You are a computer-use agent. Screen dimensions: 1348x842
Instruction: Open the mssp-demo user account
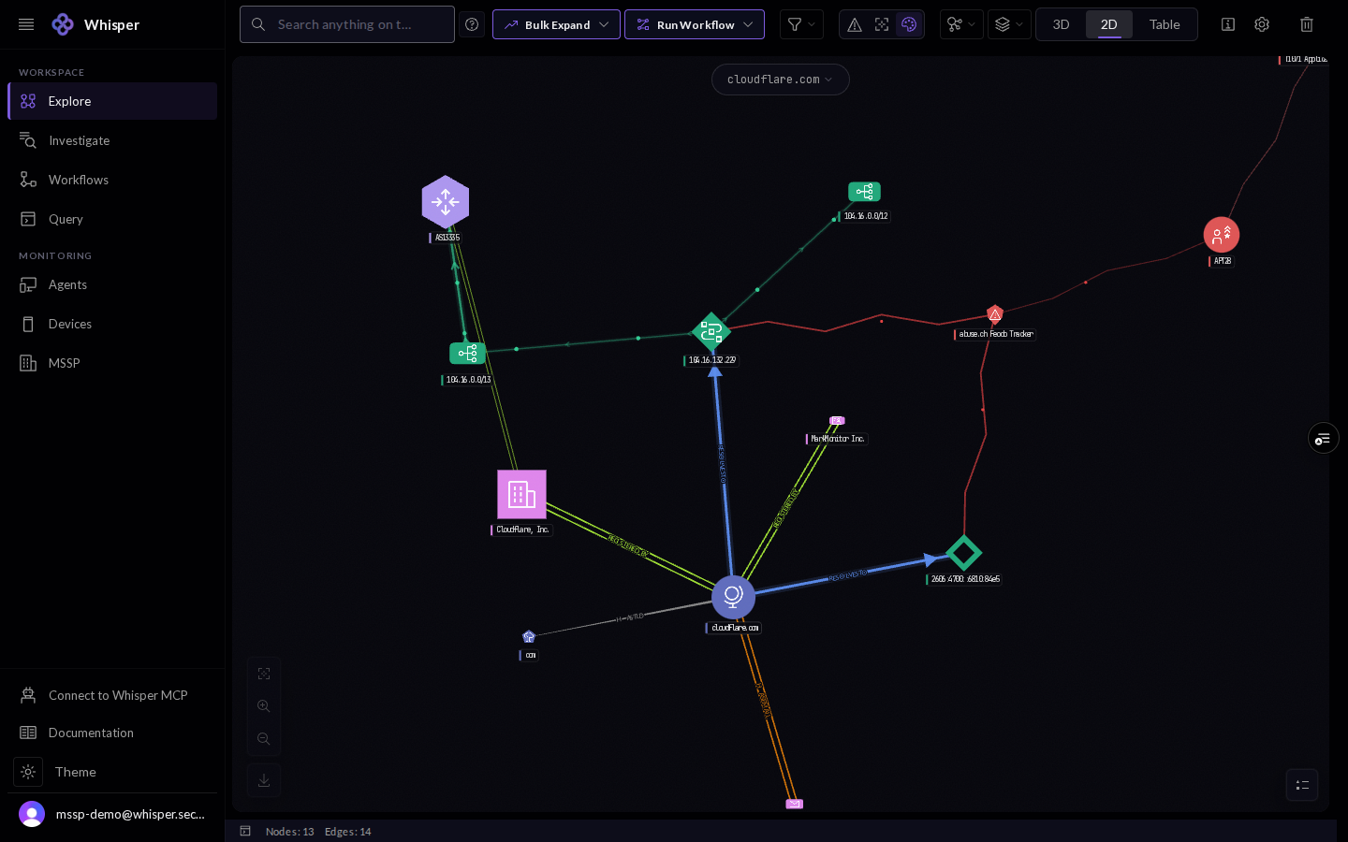112,814
